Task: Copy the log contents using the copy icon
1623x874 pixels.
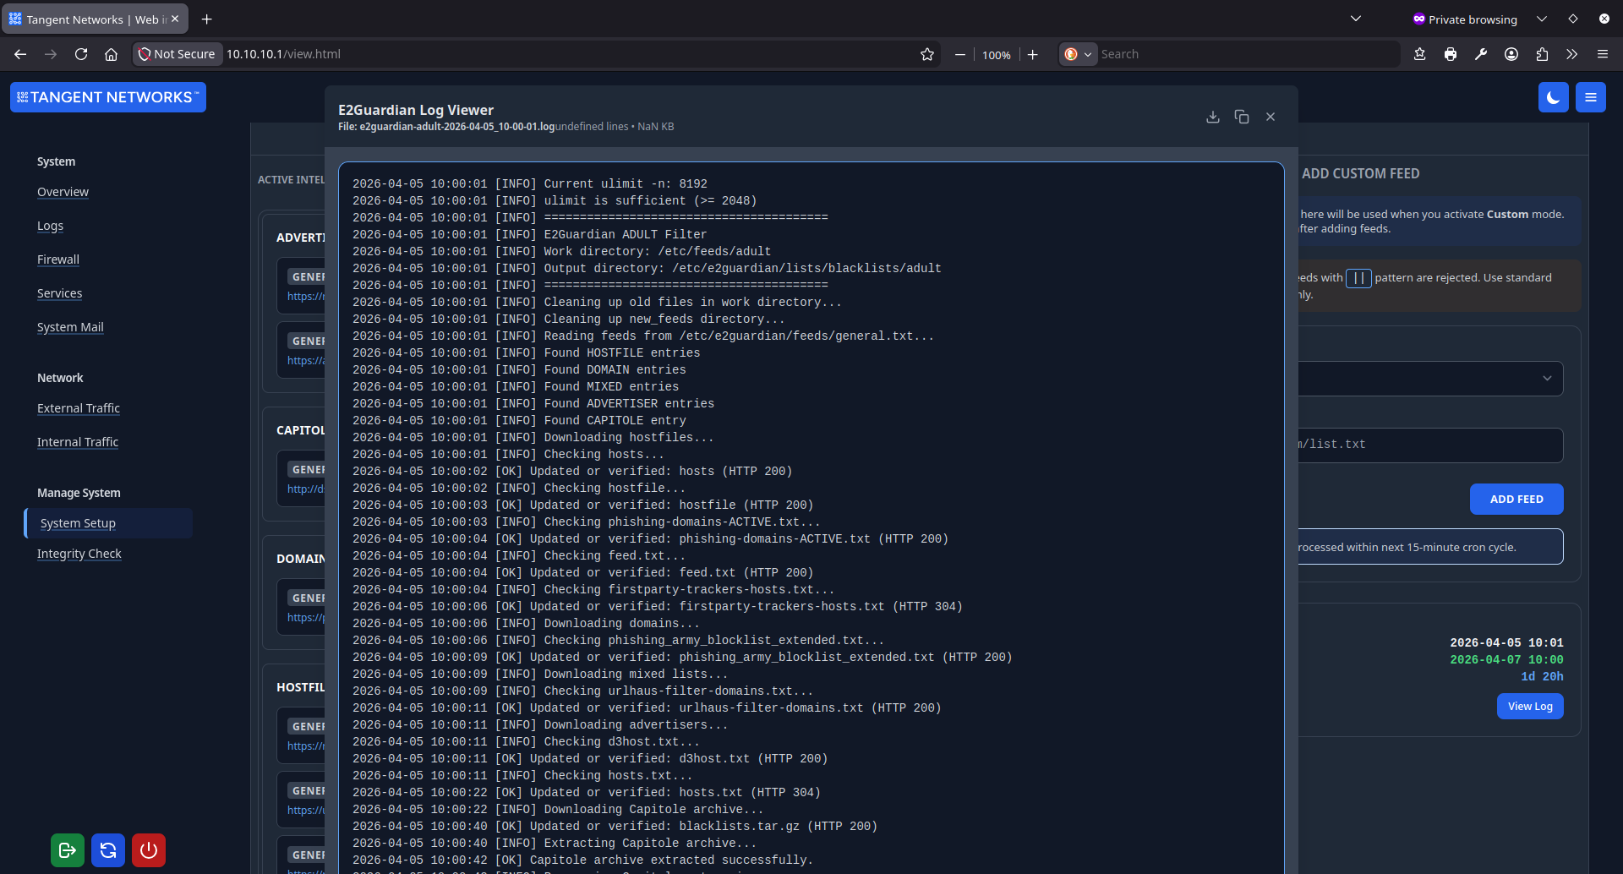Action: [1241, 117]
